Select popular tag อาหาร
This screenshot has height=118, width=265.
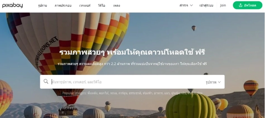click(158, 93)
